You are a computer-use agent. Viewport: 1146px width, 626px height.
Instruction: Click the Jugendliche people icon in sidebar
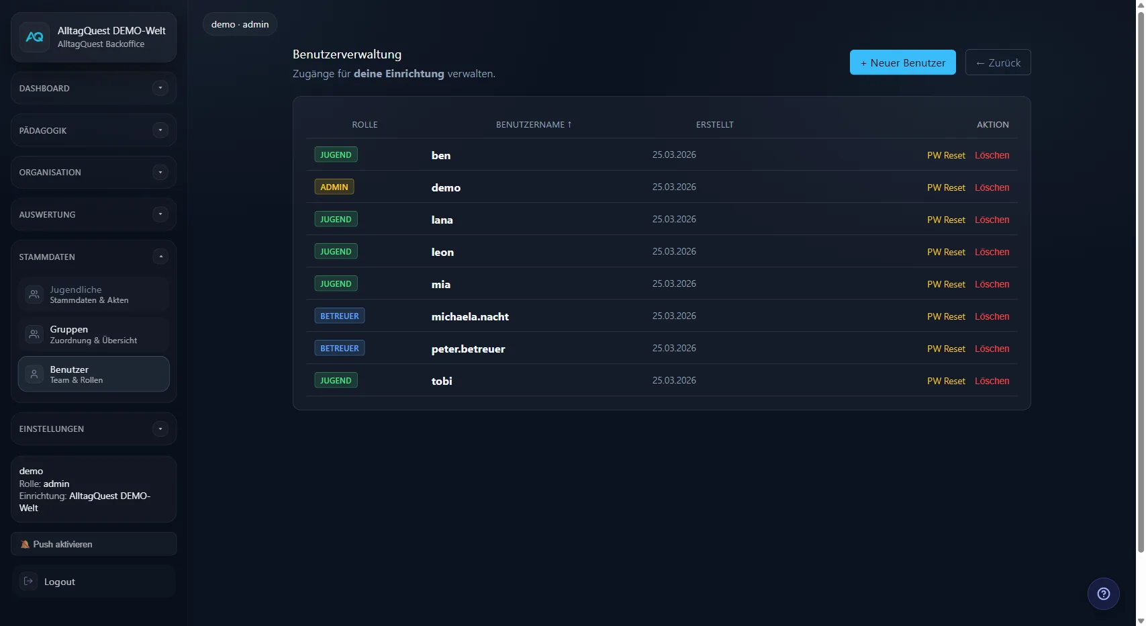34,294
